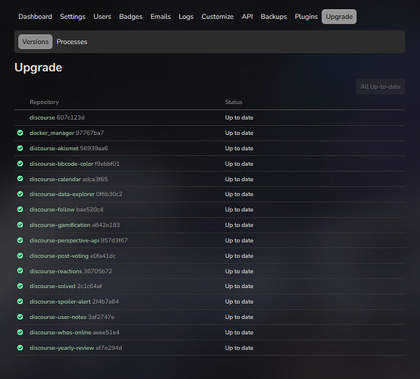Open the discourse-akismet repository link
This screenshot has width=420, height=379.
point(54,149)
